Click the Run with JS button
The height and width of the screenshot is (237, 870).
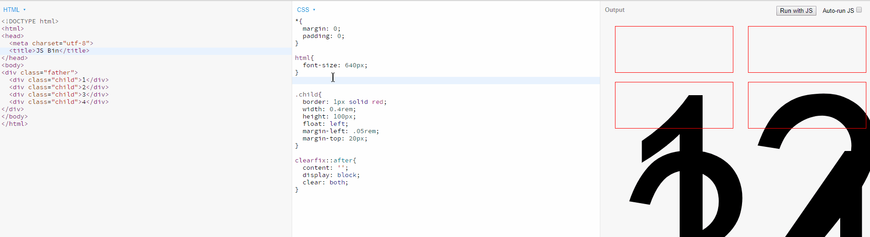click(x=796, y=11)
